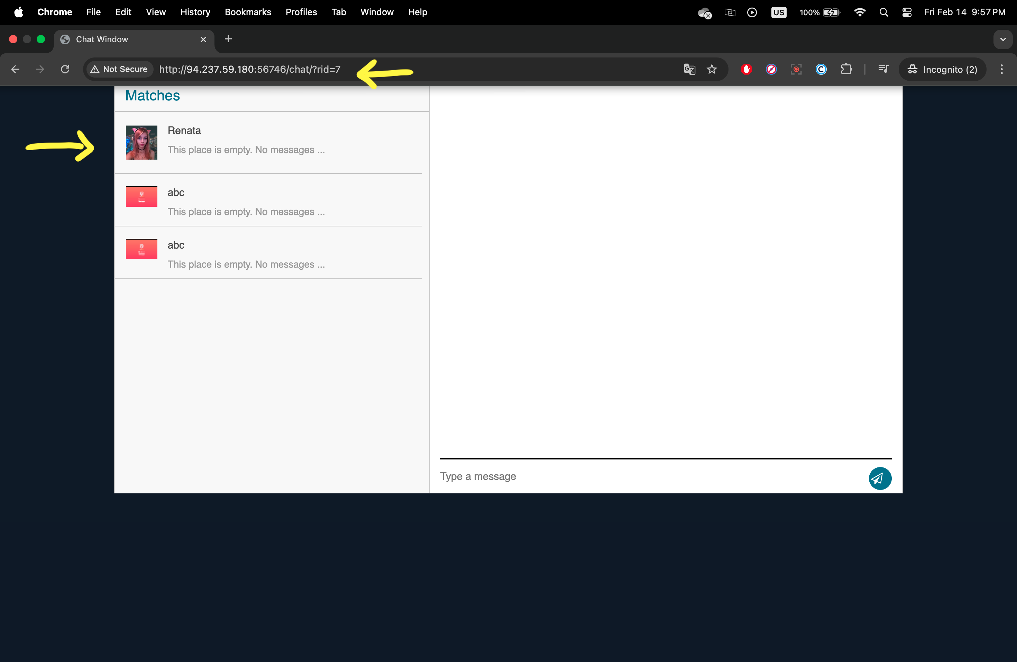Image resolution: width=1017 pixels, height=662 pixels.
Task: Open the cloud sync status icon
Action: [x=705, y=13]
